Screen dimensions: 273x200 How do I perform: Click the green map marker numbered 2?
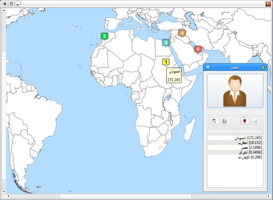click(x=104, y=36)
